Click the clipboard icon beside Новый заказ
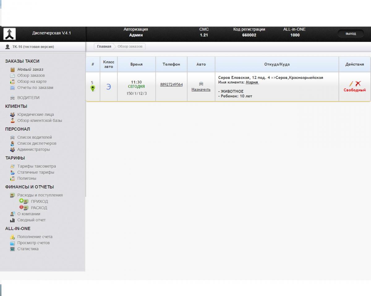The image size is (371, 296). 13,70
